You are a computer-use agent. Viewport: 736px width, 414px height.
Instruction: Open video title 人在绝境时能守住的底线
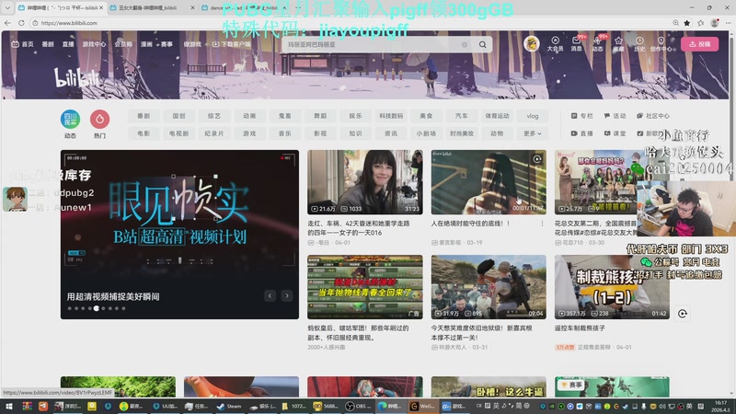tap(470, 224)
